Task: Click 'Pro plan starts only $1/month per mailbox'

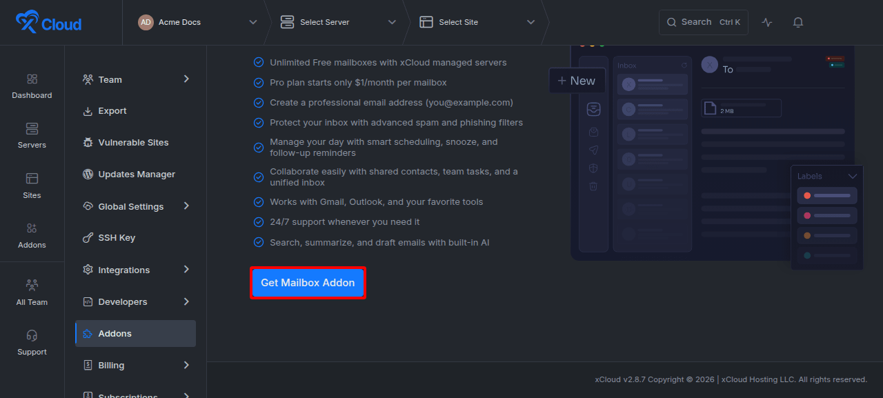Action: click(358, 83)
